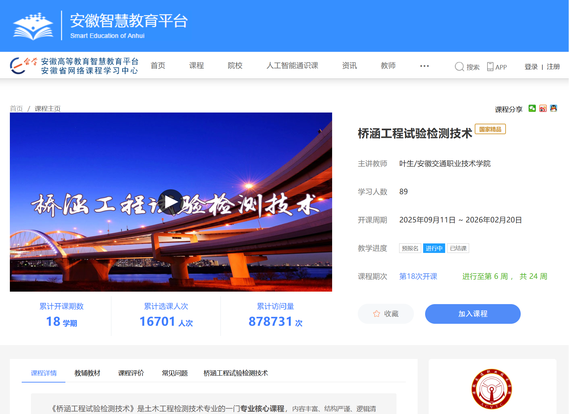Select the 已结课 progress status
The width and height of the screenshot is (569, 414).
pyautogui.click(x=458, y=248)
